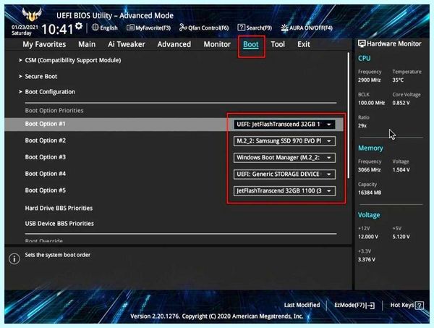The width and height of the screenshot is (434, 328).
Task: Open Boot Option #2 Samsung SSD dropdown
Action: [284, 141]
